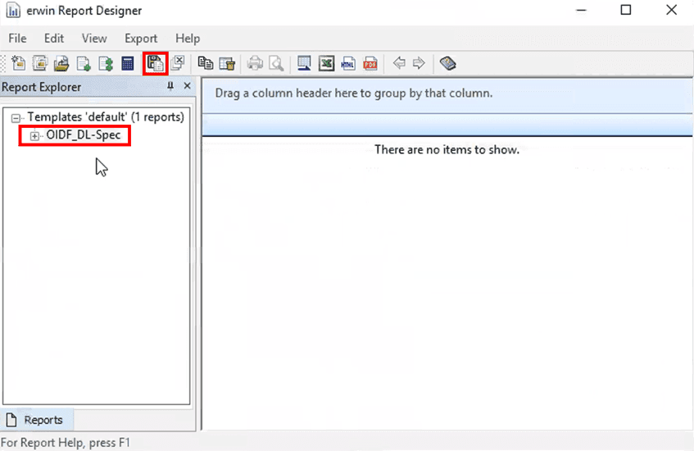Viewport: 694px width, 451px height.
Task: Click the new report icon with sparkle
Action: point(18,63)
